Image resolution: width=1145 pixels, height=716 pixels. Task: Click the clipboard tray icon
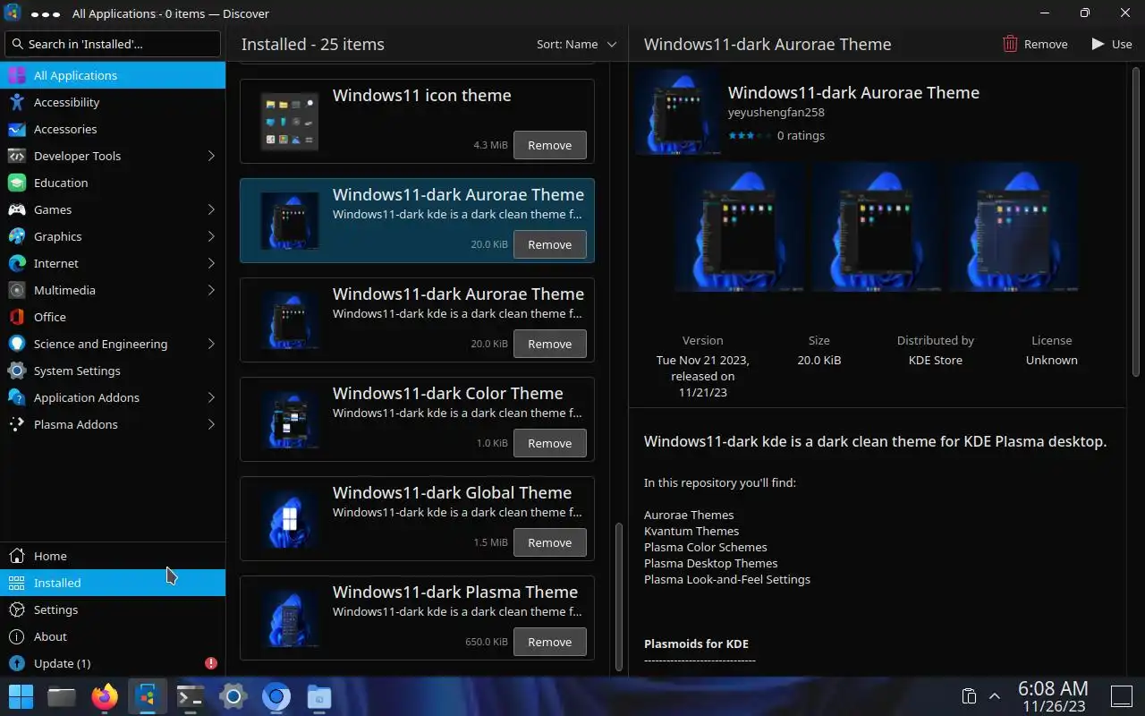[968, 696]
